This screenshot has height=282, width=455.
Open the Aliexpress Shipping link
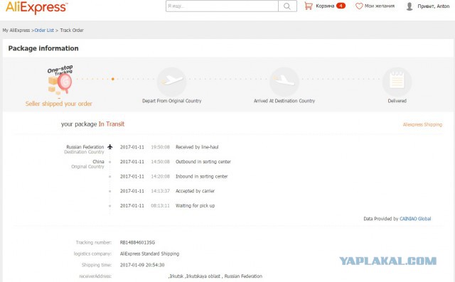(x=422, y=124)
